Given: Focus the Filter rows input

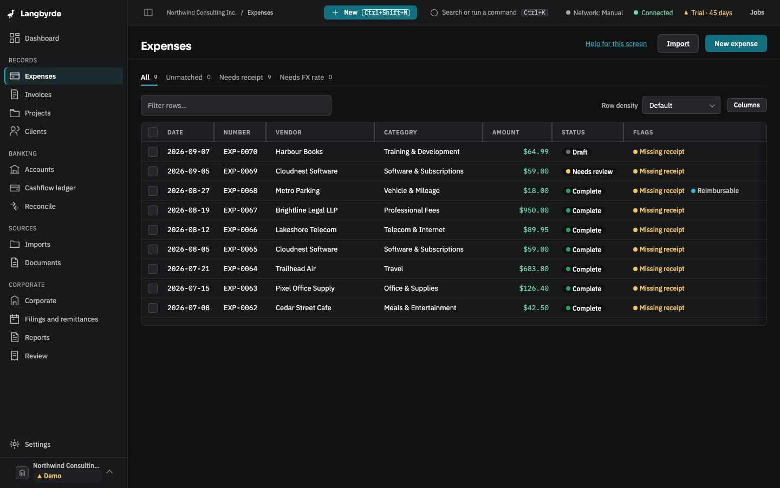Looking at the screenshot, I should pos(236,105).
